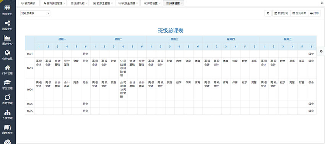Viewport: 325px width, 144px height.
Task: Click the refresh icon button in toolbar
Action: pos(268,13)
